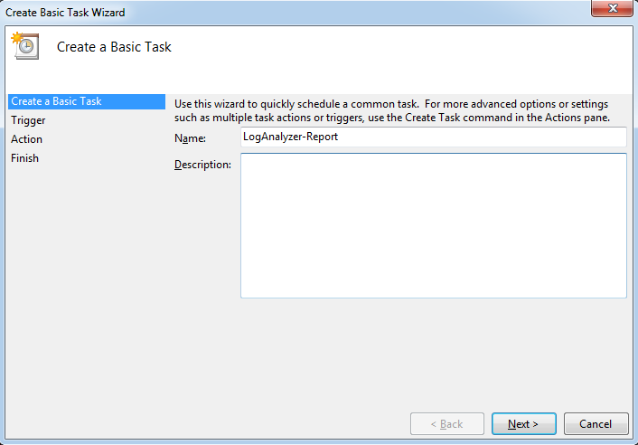
Task: Click the Next button
Action: tap(523, 424)
